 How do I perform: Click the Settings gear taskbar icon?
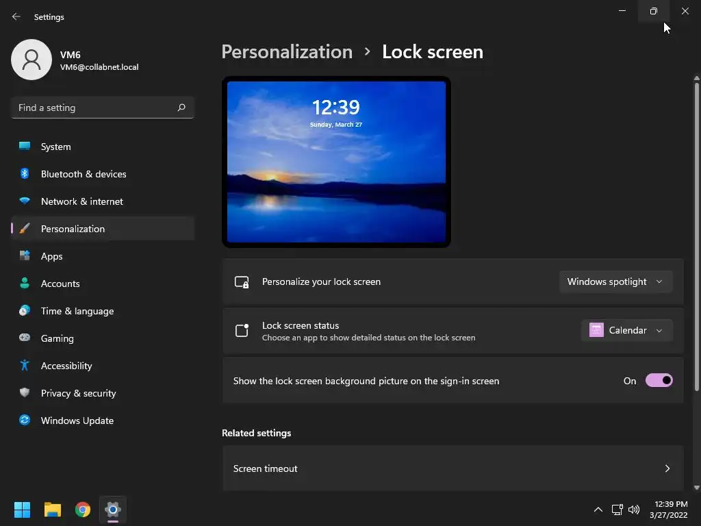(113, 510)
